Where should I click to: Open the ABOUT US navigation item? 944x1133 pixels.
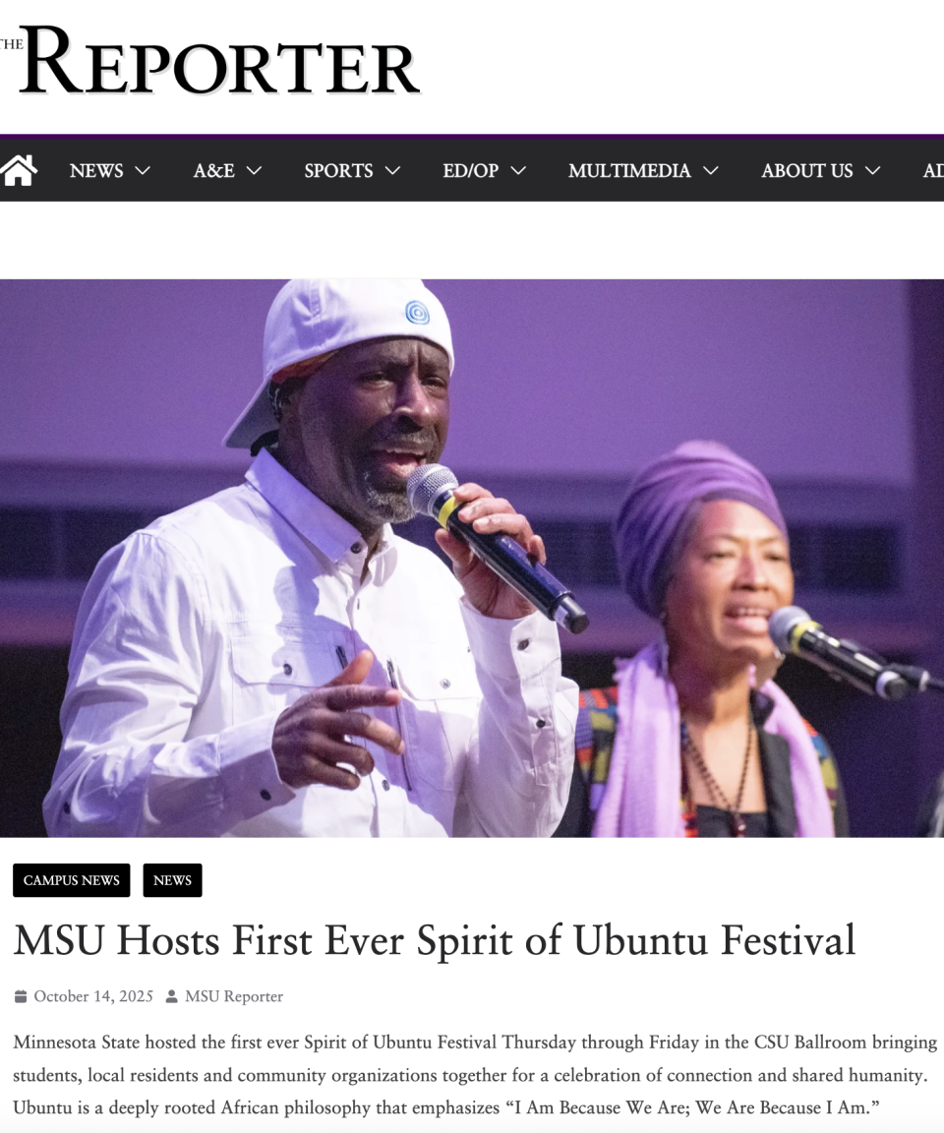tap(806, 170)
